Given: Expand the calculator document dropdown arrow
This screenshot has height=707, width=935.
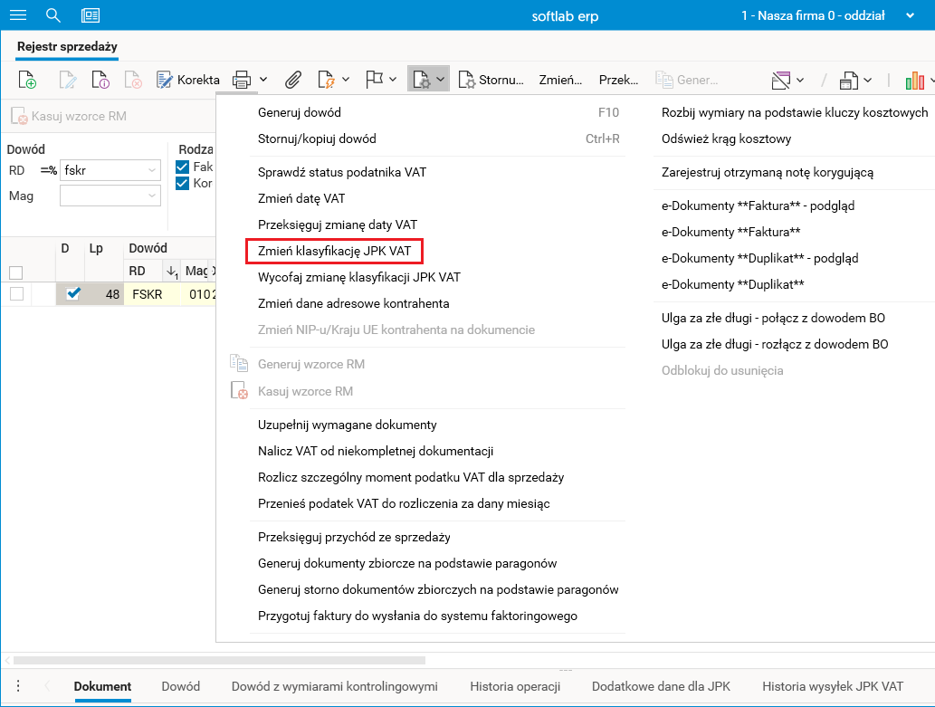Looking at the screenshot, I should coord(868,80).
